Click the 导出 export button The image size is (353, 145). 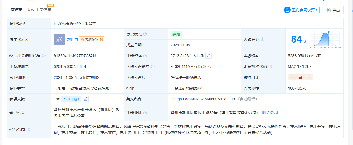333,10
